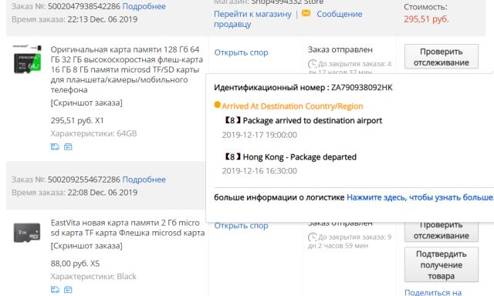Click link to learn more logistics info
494x296 pixels.
pyautogui.click(x=420, y=197)
